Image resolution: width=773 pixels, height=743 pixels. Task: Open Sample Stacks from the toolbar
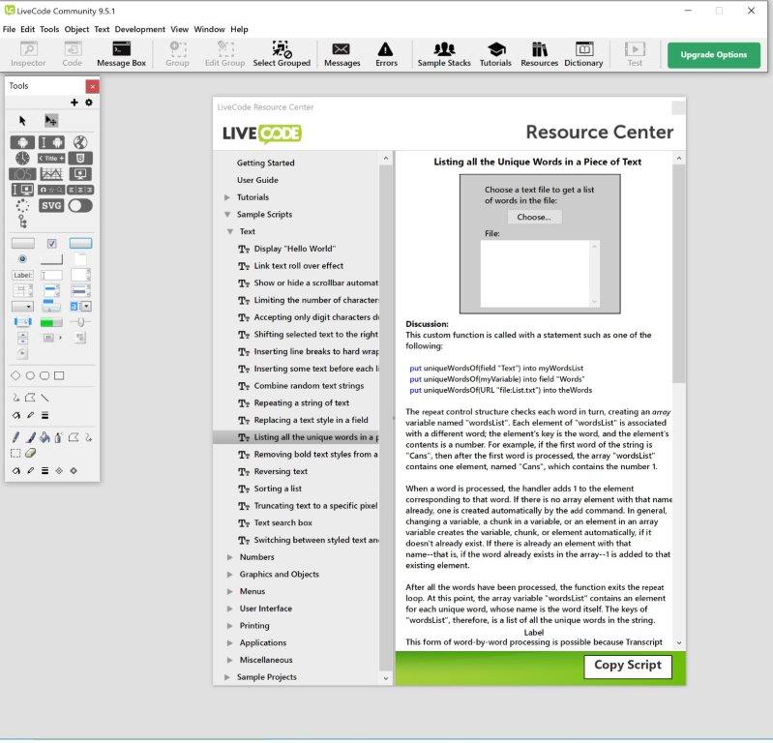tap(443, 54)
